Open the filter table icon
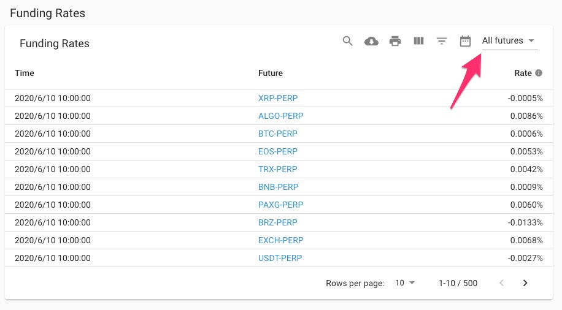 pos(442,41)
